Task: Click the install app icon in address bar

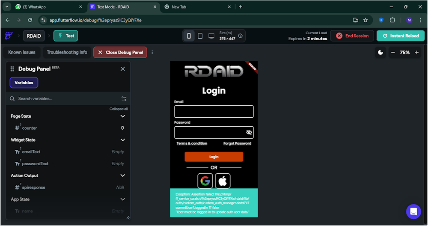Action: click(355, 20)
